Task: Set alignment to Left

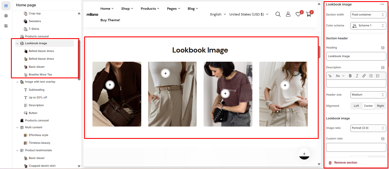Action: [356, 106]
